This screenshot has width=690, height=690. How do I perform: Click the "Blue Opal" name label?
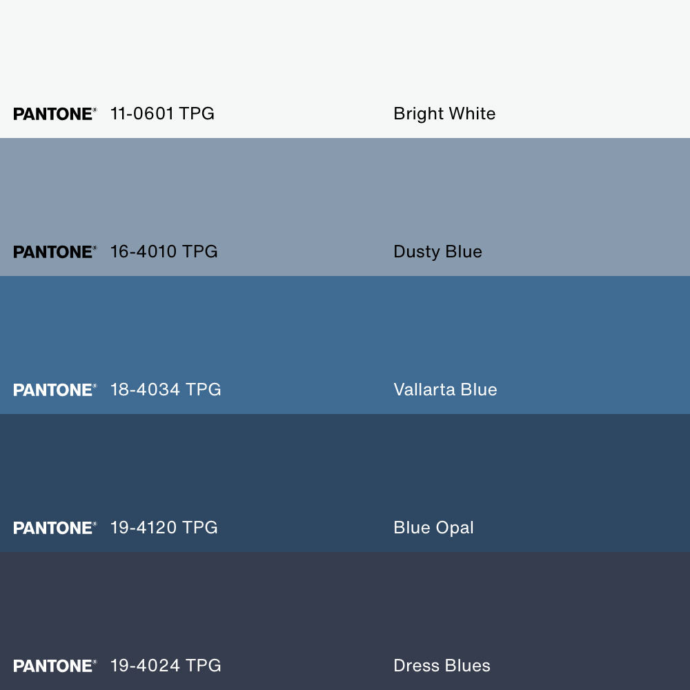(x=433, y=528)
